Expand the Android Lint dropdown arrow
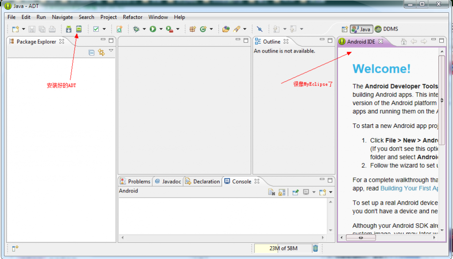This screenshot has height=259, width=453. point(104,29)
